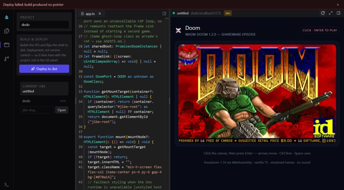Click the CLICK · ENTER TO PLAY badge

coord(320,30)
